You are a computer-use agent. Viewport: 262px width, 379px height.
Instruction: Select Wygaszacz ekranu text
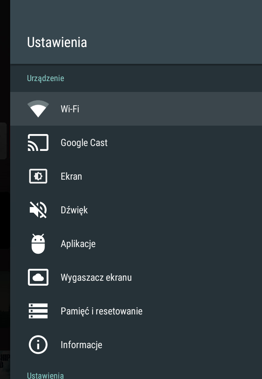96,277
